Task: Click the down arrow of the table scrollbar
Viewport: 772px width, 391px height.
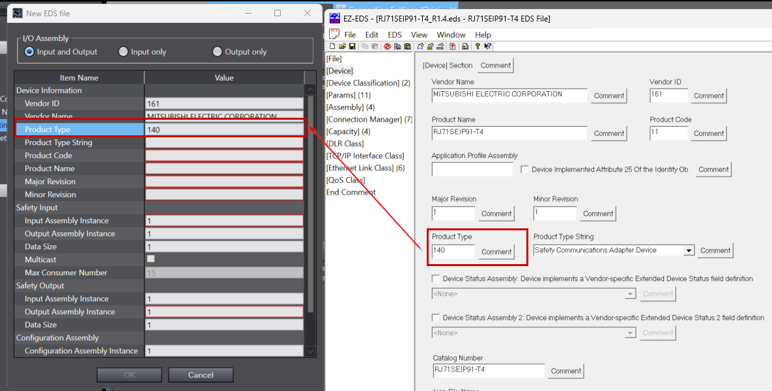Action: click(x=310, y=351)
